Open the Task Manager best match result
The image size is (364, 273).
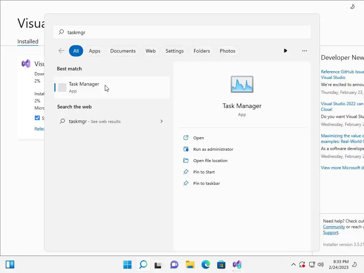[x=112, y=87]
